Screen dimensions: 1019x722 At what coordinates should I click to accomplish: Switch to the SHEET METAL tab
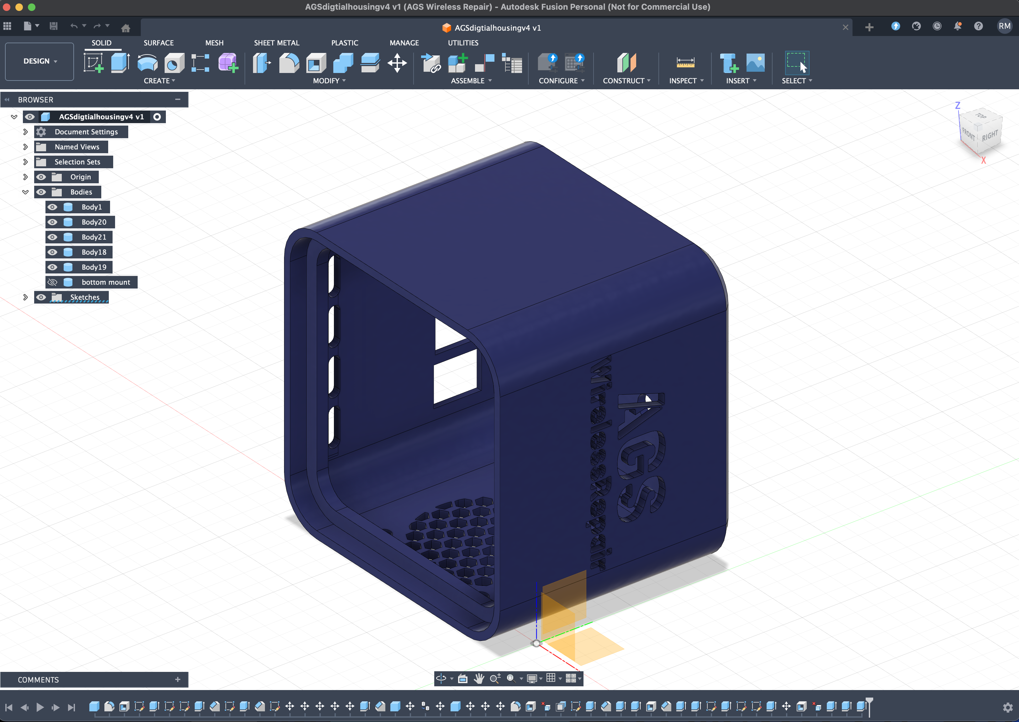[276, 43]
